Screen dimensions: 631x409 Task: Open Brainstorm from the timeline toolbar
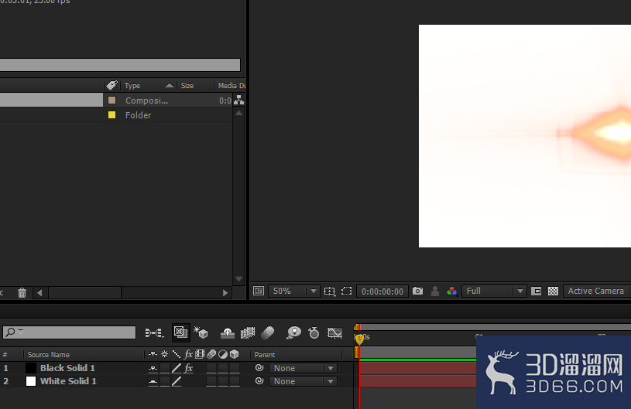293,332
